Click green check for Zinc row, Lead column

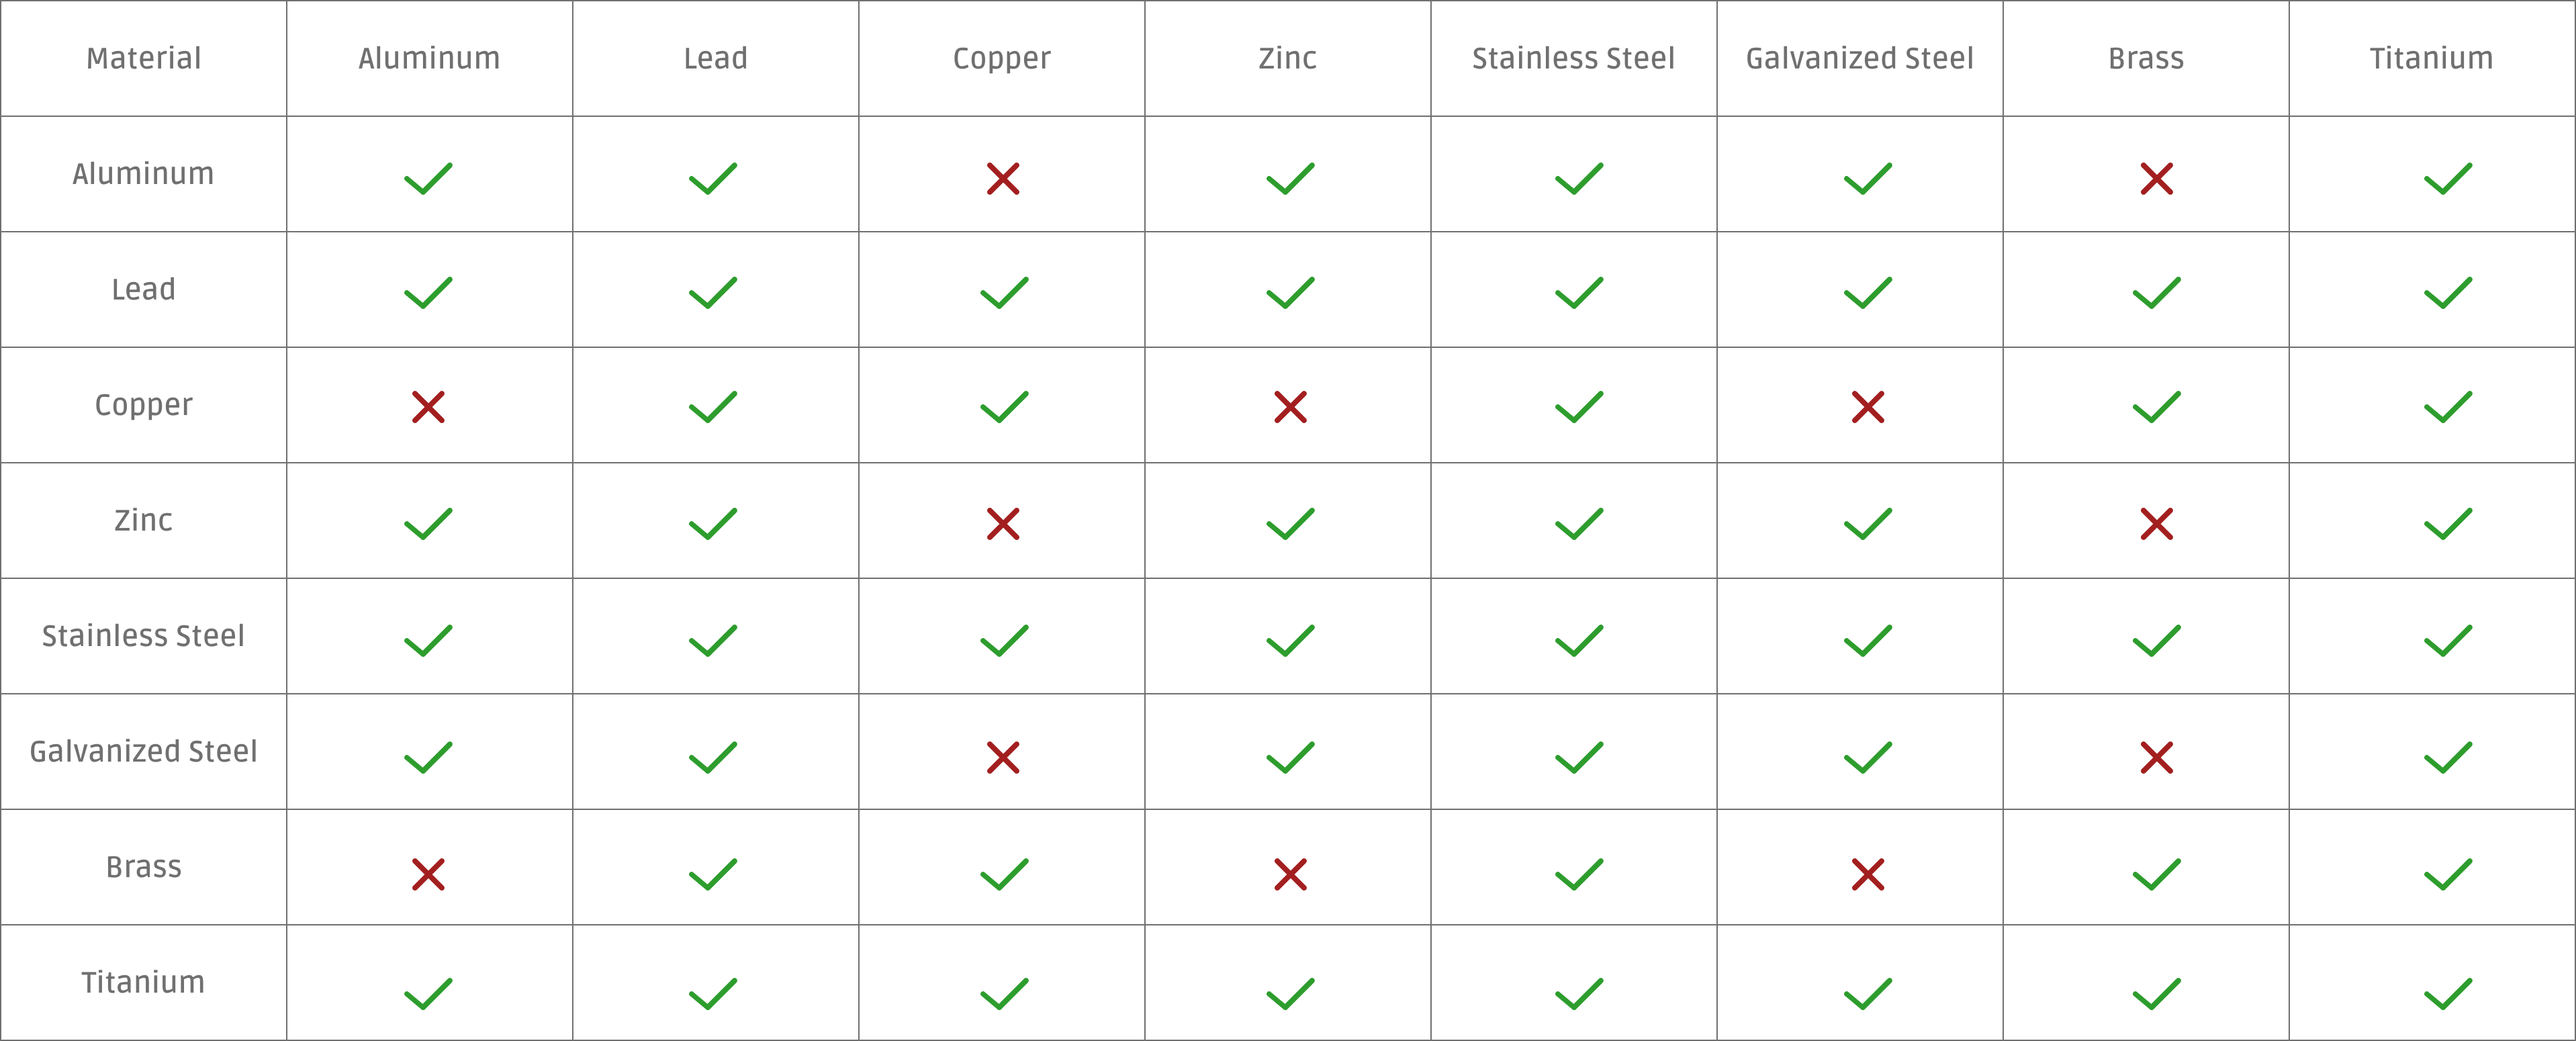coord(713,524)
